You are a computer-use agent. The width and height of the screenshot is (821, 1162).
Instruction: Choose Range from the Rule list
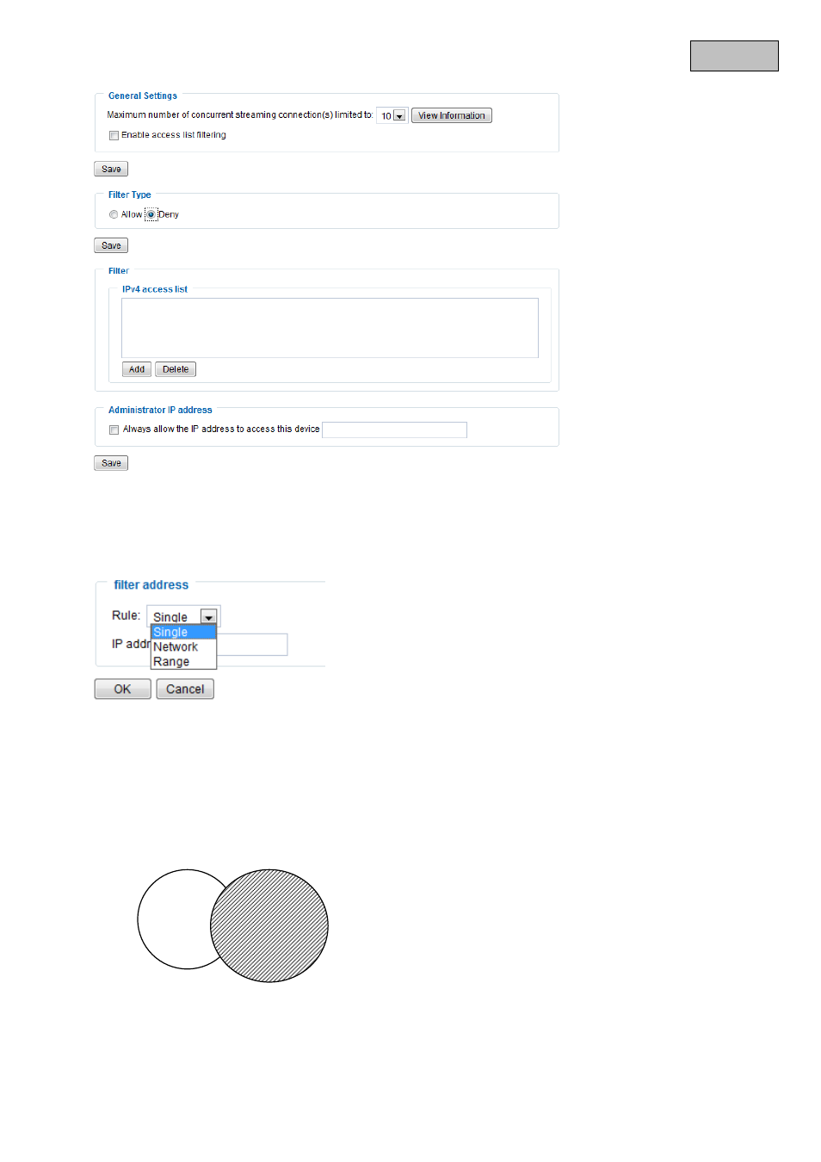click(x=183, y=661)
